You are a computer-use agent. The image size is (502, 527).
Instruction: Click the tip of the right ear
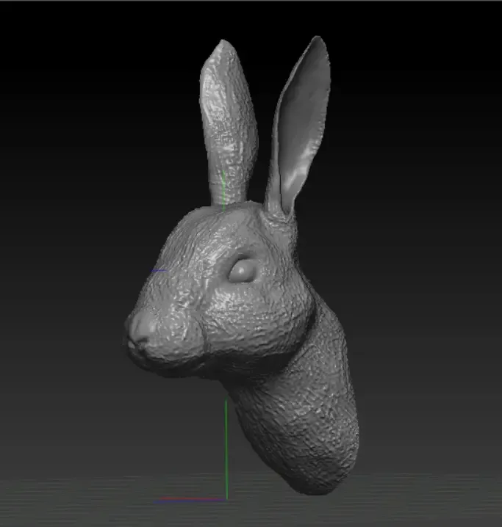(318, 40)
